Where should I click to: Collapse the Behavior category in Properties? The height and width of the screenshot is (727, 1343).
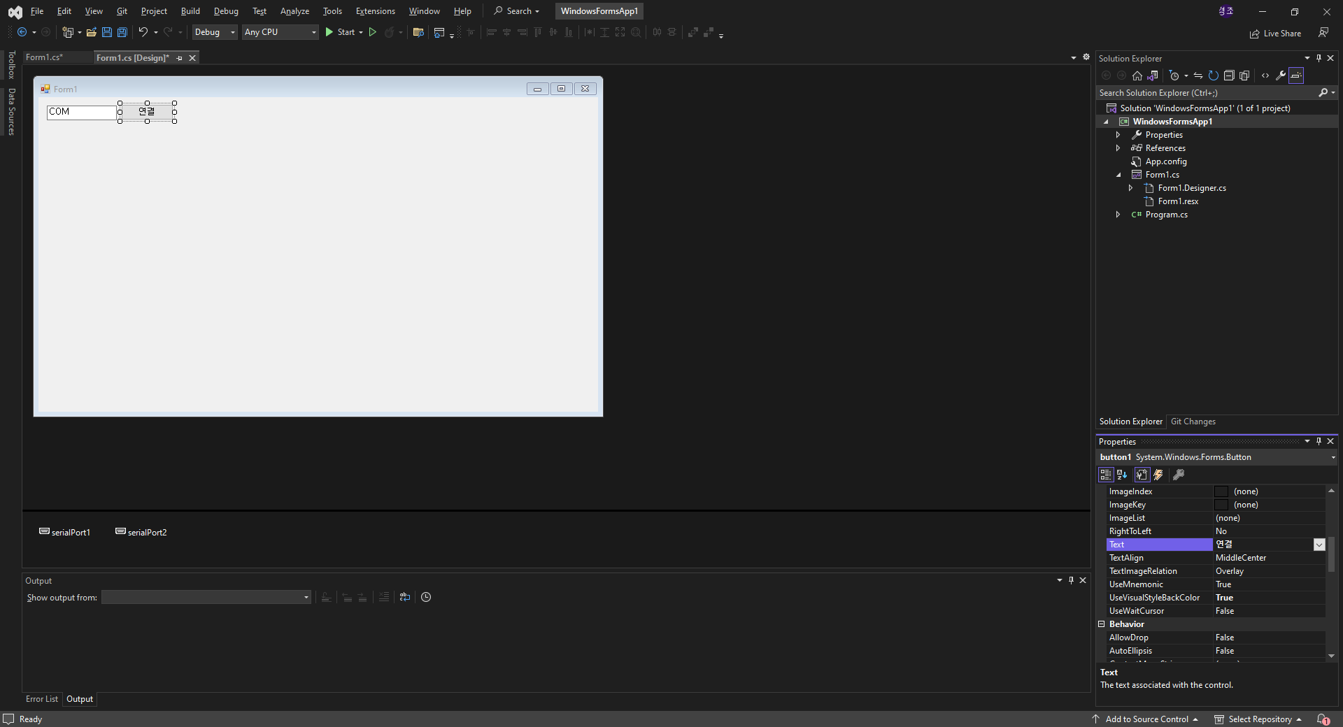(1102, 624)
